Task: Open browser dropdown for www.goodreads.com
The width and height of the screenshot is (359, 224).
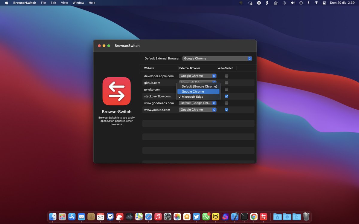Action: tap(197, 103)
